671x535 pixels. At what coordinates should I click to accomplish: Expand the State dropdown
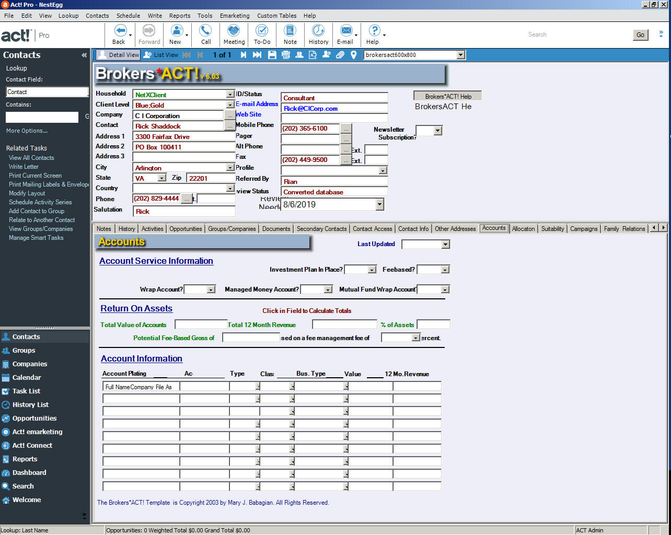tap(161, 178)
